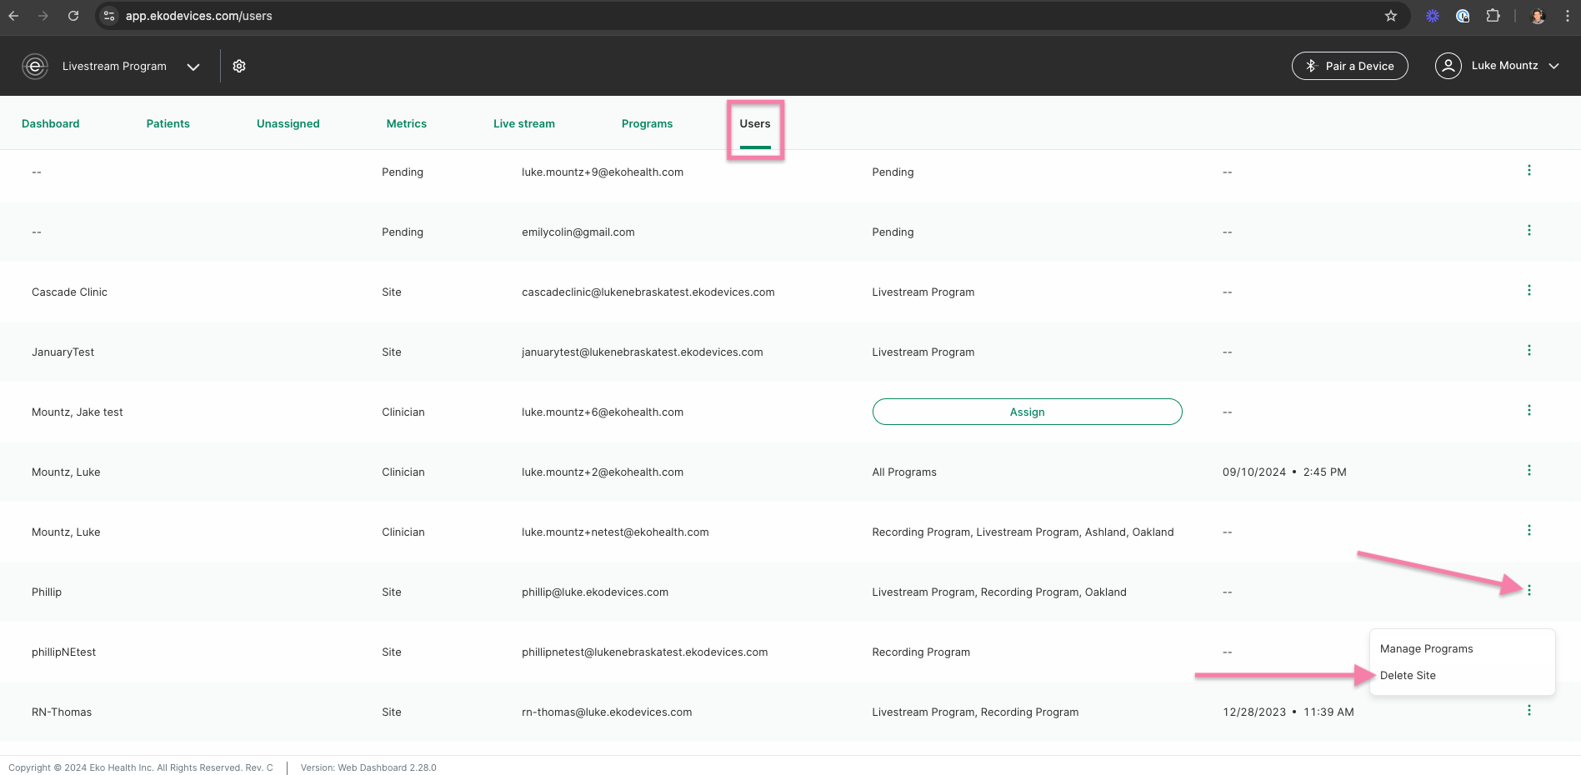The width and height of the screenshot is (1581, 775).
Task: Click email cascadeclinic@lukenebraskatest.ekodevices.com
Action: tap(648, 292)
